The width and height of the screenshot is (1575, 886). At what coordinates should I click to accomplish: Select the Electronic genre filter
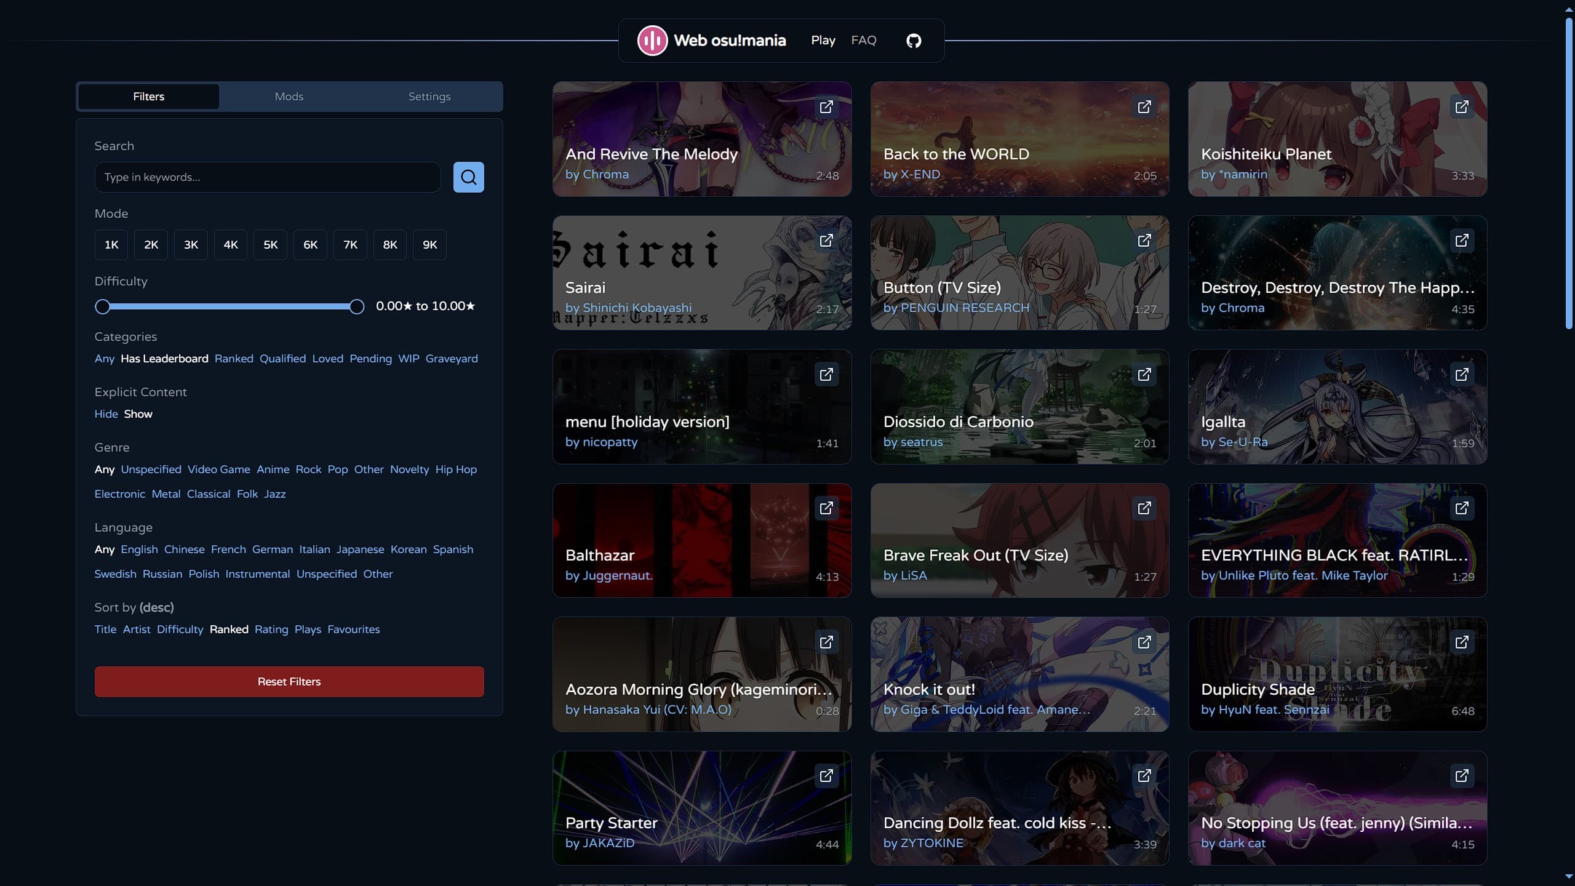(x=120, y=494)
